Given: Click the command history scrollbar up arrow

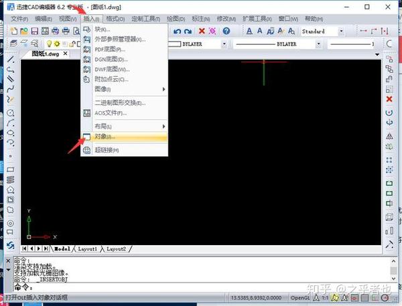Looking at the screenshot, I should tap(393, 261).
